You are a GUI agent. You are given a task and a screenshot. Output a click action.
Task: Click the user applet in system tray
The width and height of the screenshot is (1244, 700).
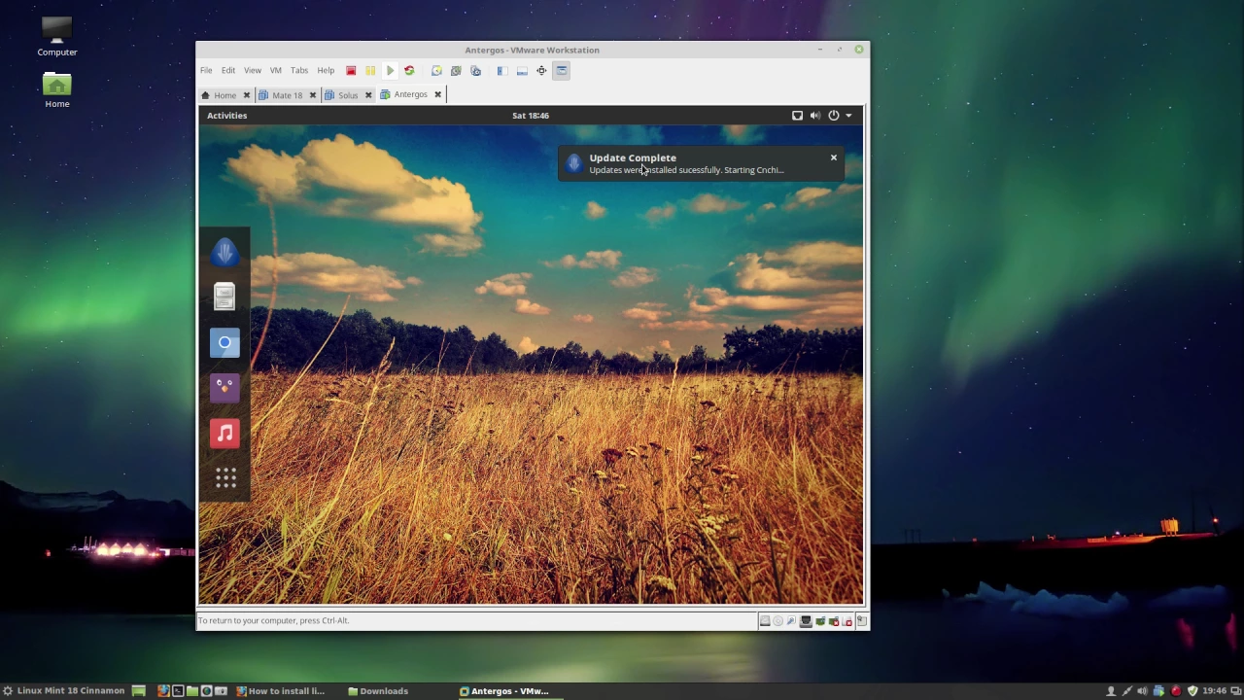(1111, 691)
